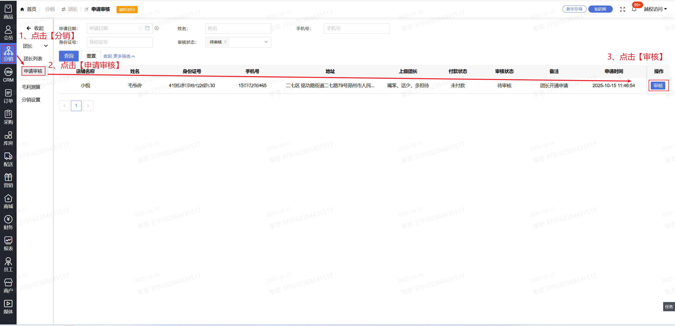Image resolution: width=675 pixels, height=326 pixels.
Task: Remove the 待审核 filter tag
Action: click(x=225, y=42)
